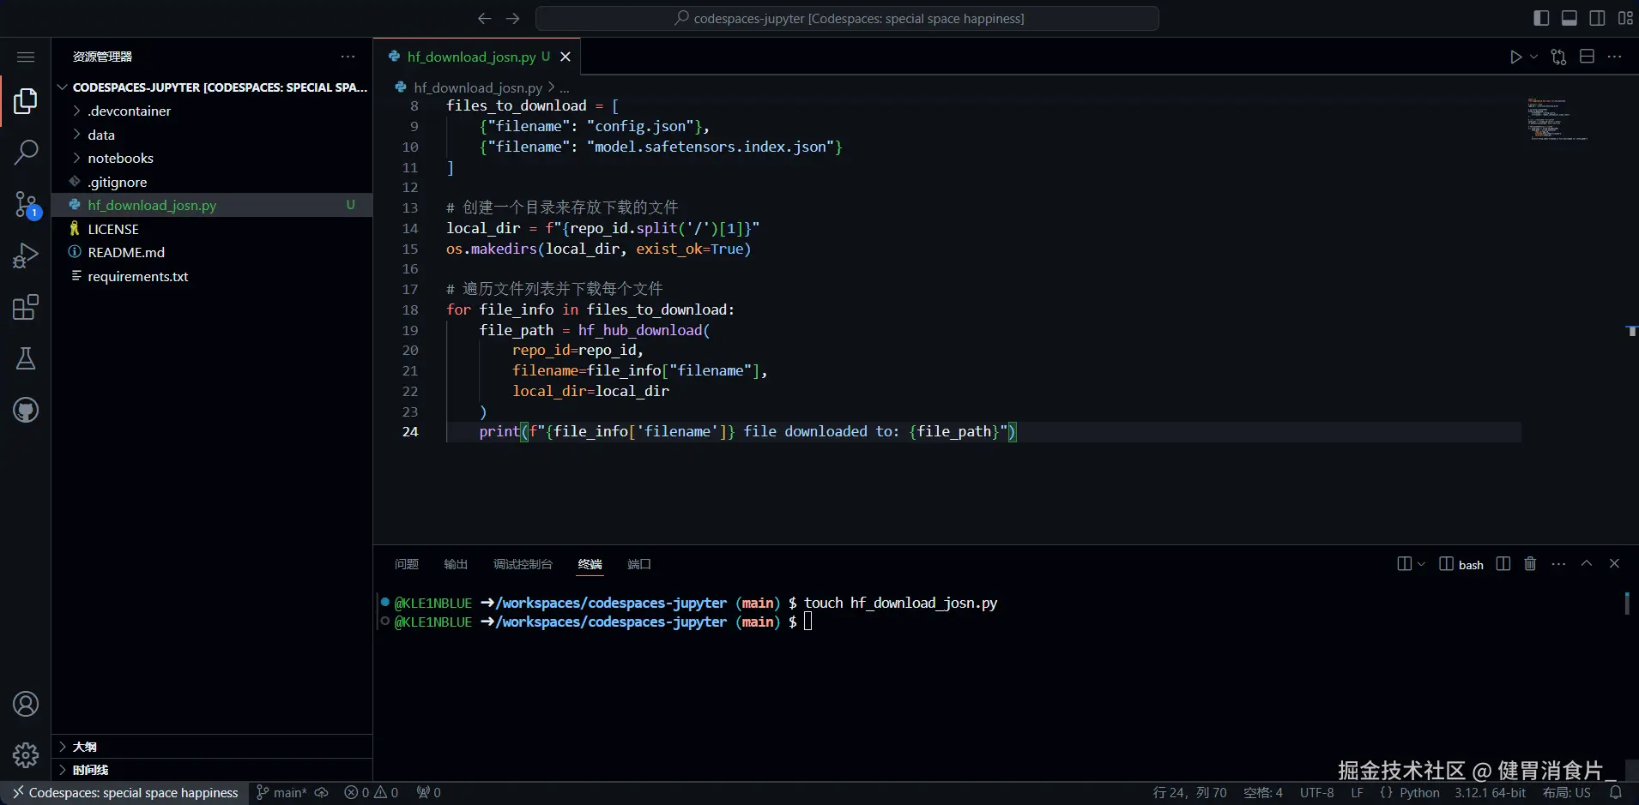This screenshot has height=805, width=1639.
Task: Click the command center search field
Action: pyautogui.click(x=847, y=18)
